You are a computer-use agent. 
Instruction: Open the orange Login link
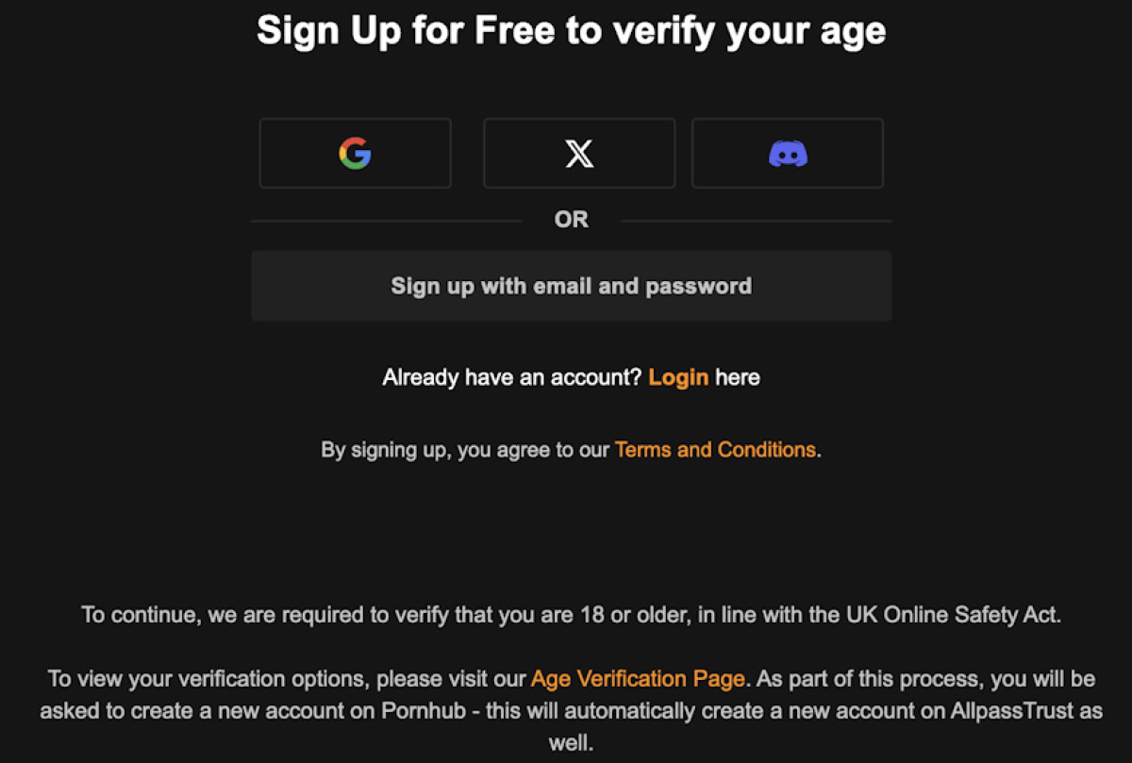[678, 377]
